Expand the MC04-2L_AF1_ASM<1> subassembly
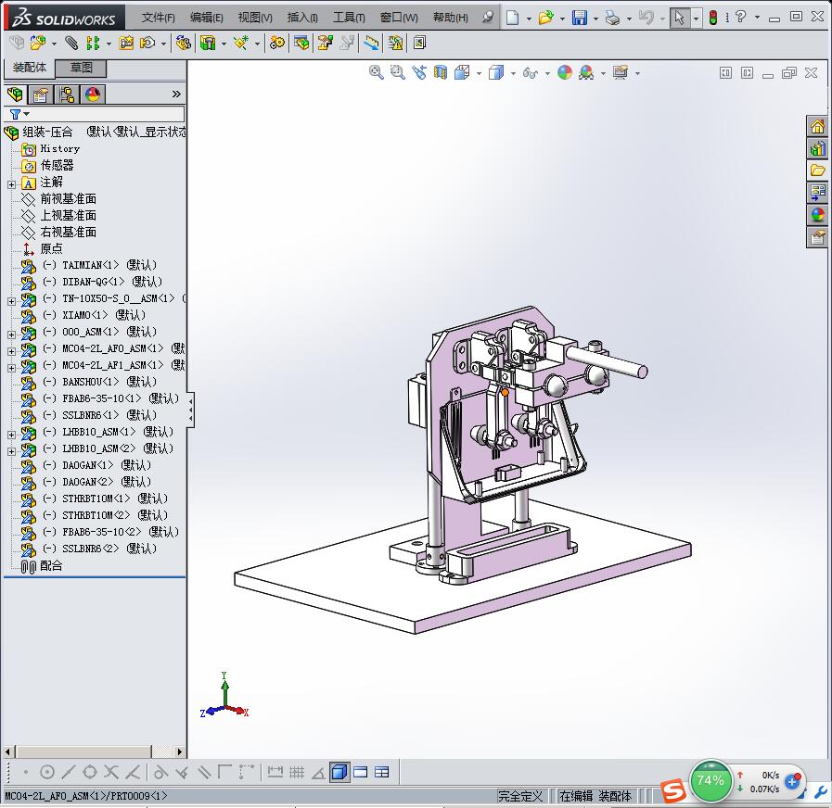Viewport: 832px width, 808px height. (11, 368)
